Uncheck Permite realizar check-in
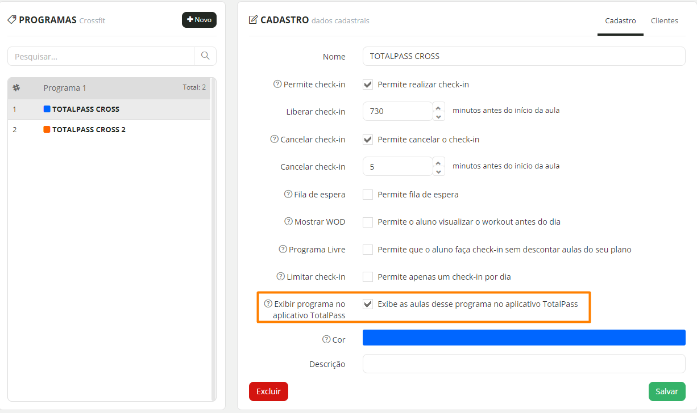697x413 pixels. (x=368, y=85)
